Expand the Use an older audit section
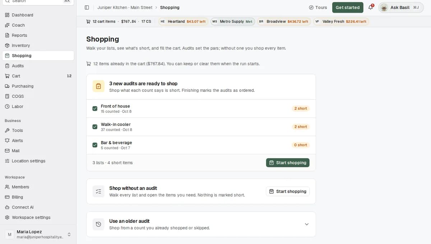Image resolution: width=431 pixels, height=244 pixels. pyautogui.click(x=307, y=224)
